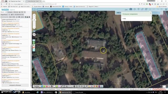Image resolution: width=168 pixels, height=94 pixels.
Task: Zoom in with the map plus button
Action: (34, 15)
